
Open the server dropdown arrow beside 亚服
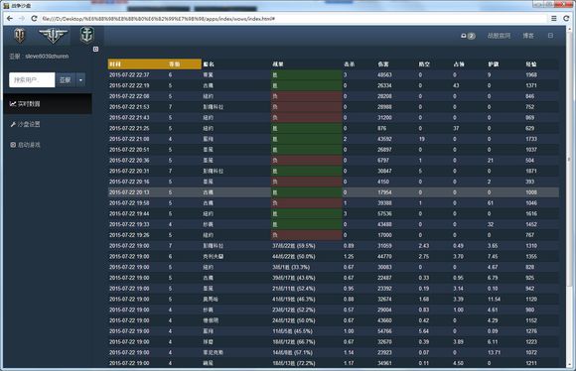(x=80, y=80)
